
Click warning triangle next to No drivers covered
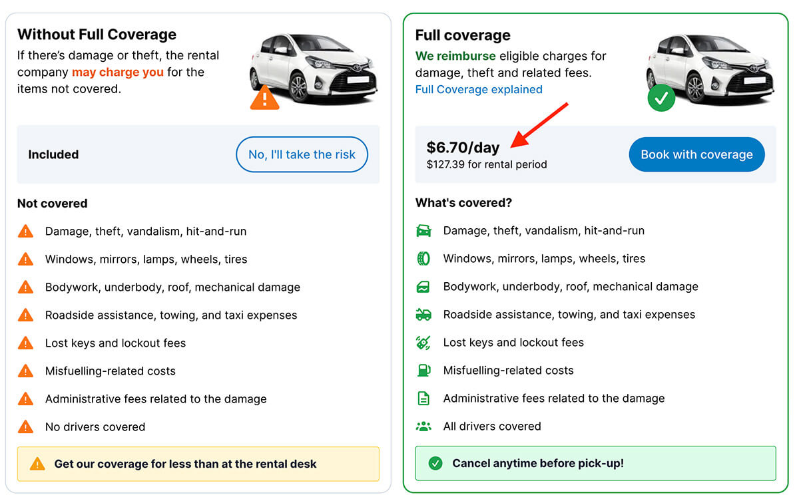[25, 427]
